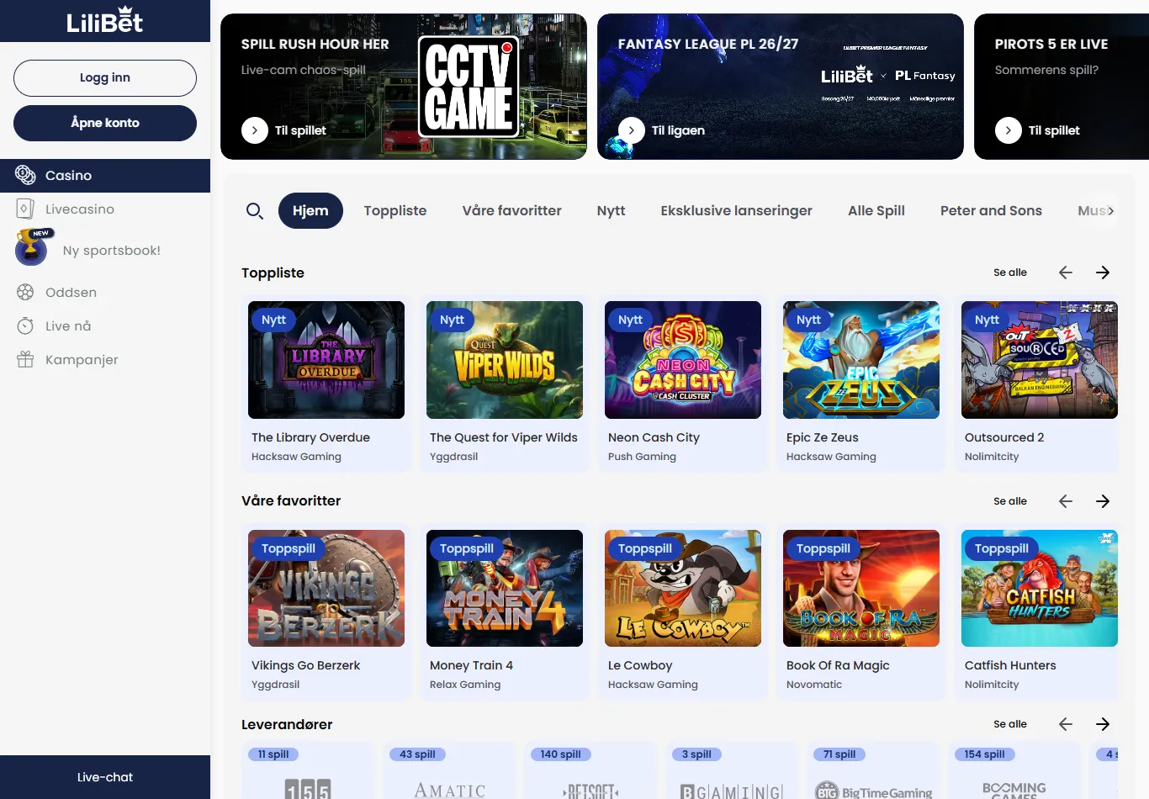Open Neon Cash City game thumbnail

683,360
